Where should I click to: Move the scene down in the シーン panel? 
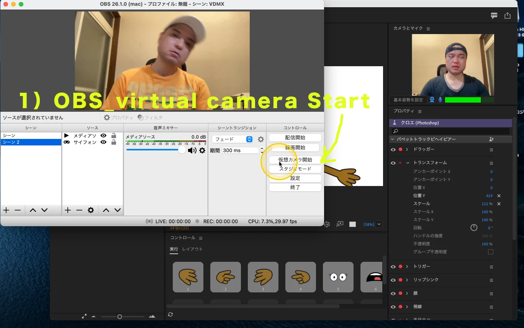44,210
